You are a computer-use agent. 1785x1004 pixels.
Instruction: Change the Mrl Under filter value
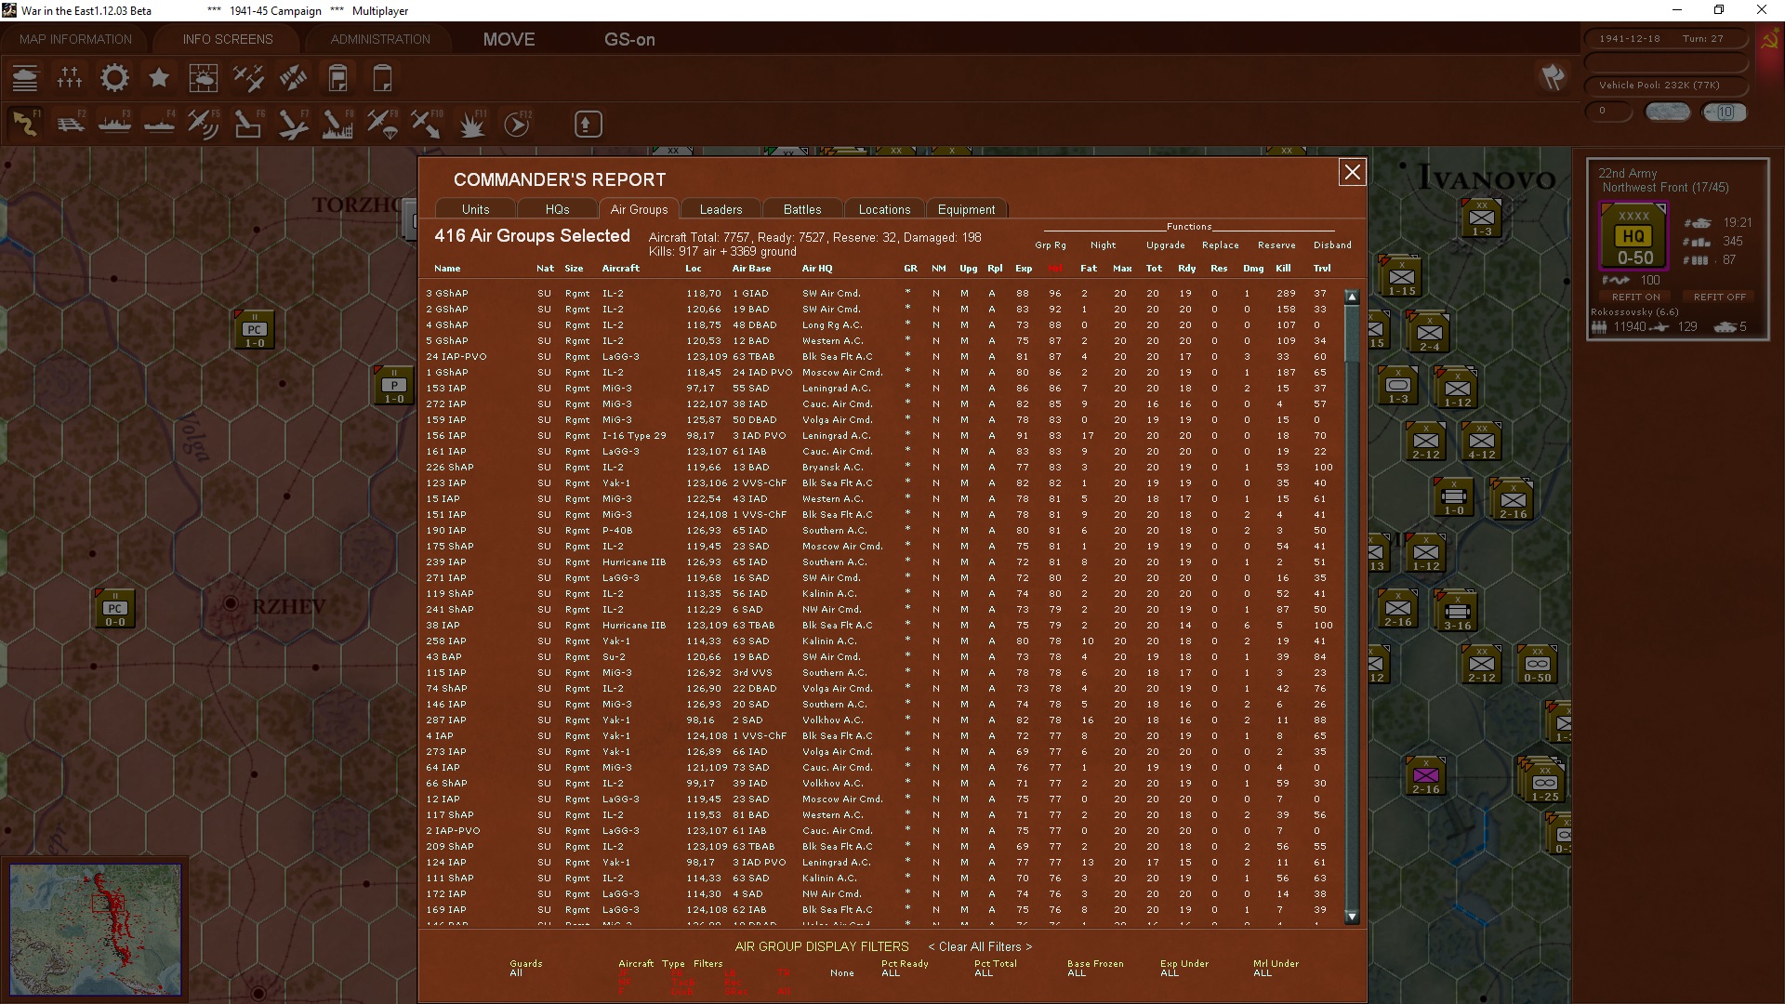click(1263, 973)
